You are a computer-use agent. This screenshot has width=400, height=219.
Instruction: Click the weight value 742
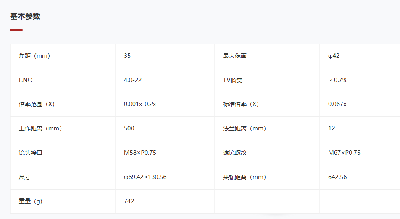click(129, 201)
